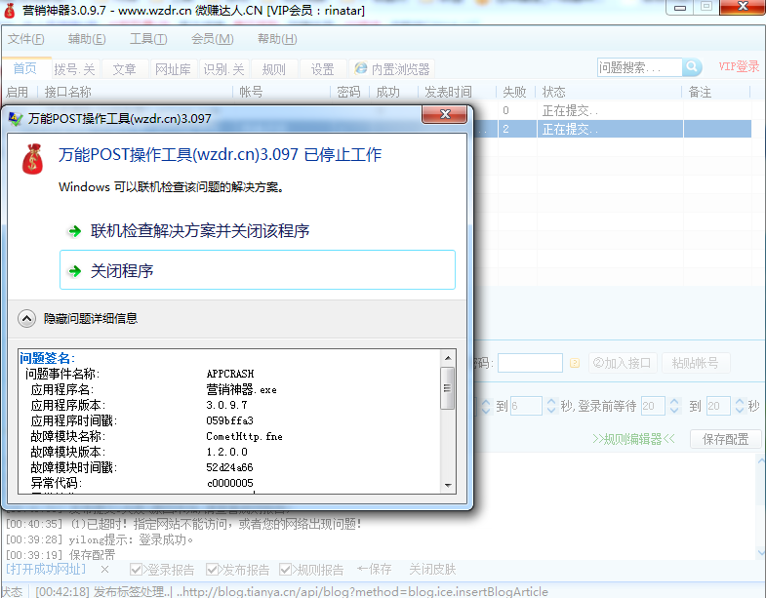Click the Internet Explorer icon on 内置浏览器 tab
The image size is (766, 598).
[x=360, y=68]
